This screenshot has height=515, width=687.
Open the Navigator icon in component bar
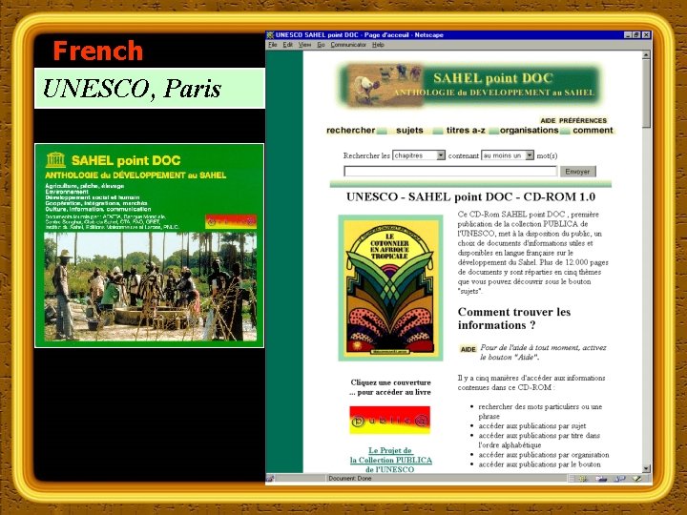point(583,479)
